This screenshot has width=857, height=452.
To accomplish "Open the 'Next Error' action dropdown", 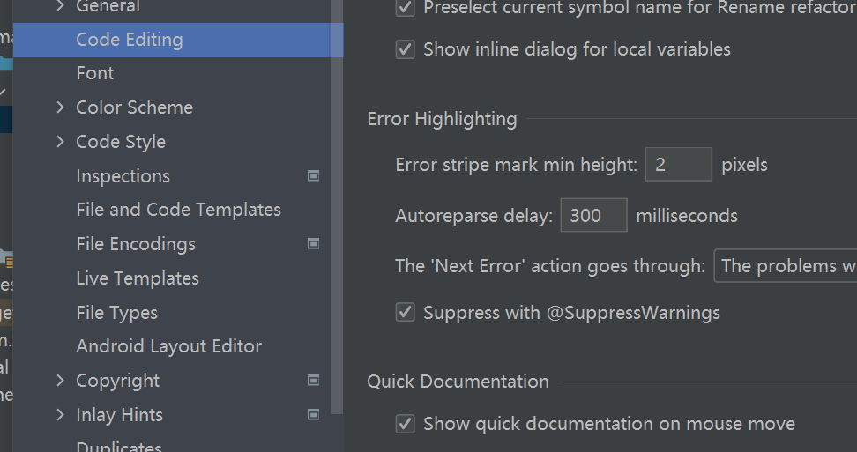I will coord(785,266).
